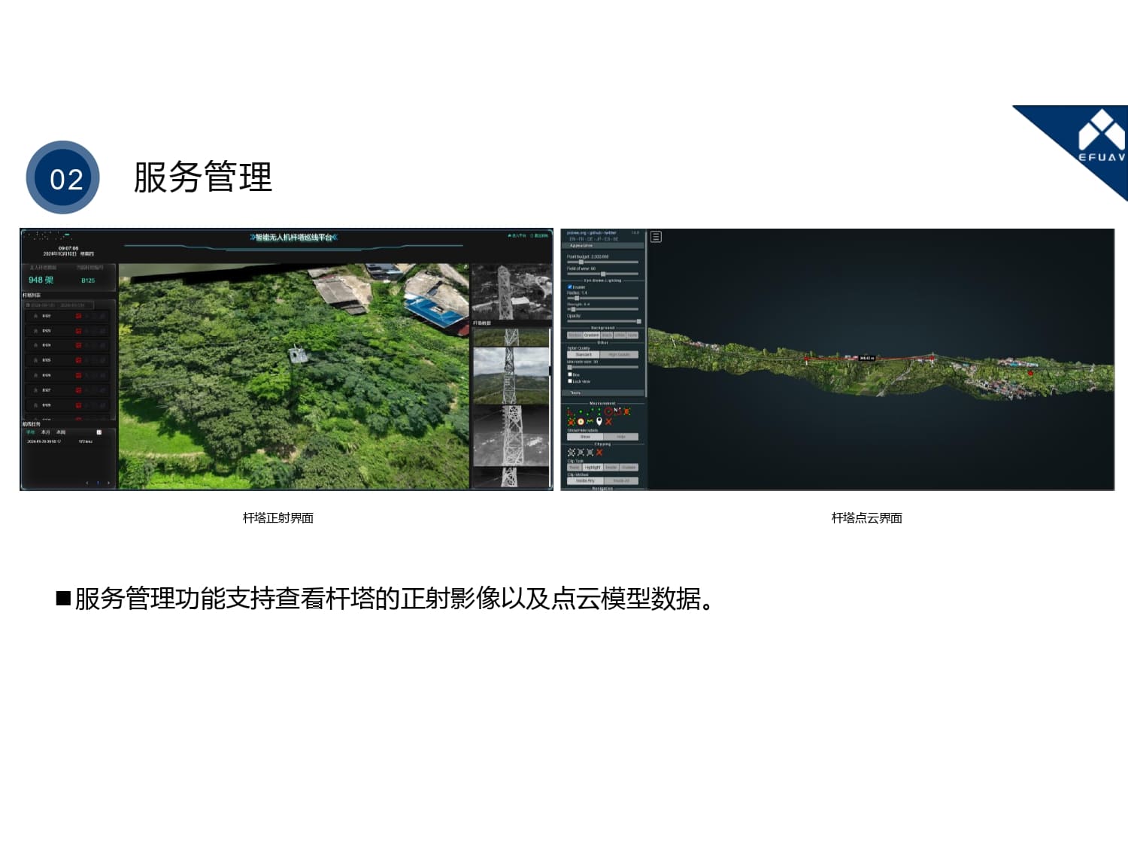The height and width of the screenshot is (846, 1128).
Task: Set clip task to Inside
Action: click(x=611, y=467)
